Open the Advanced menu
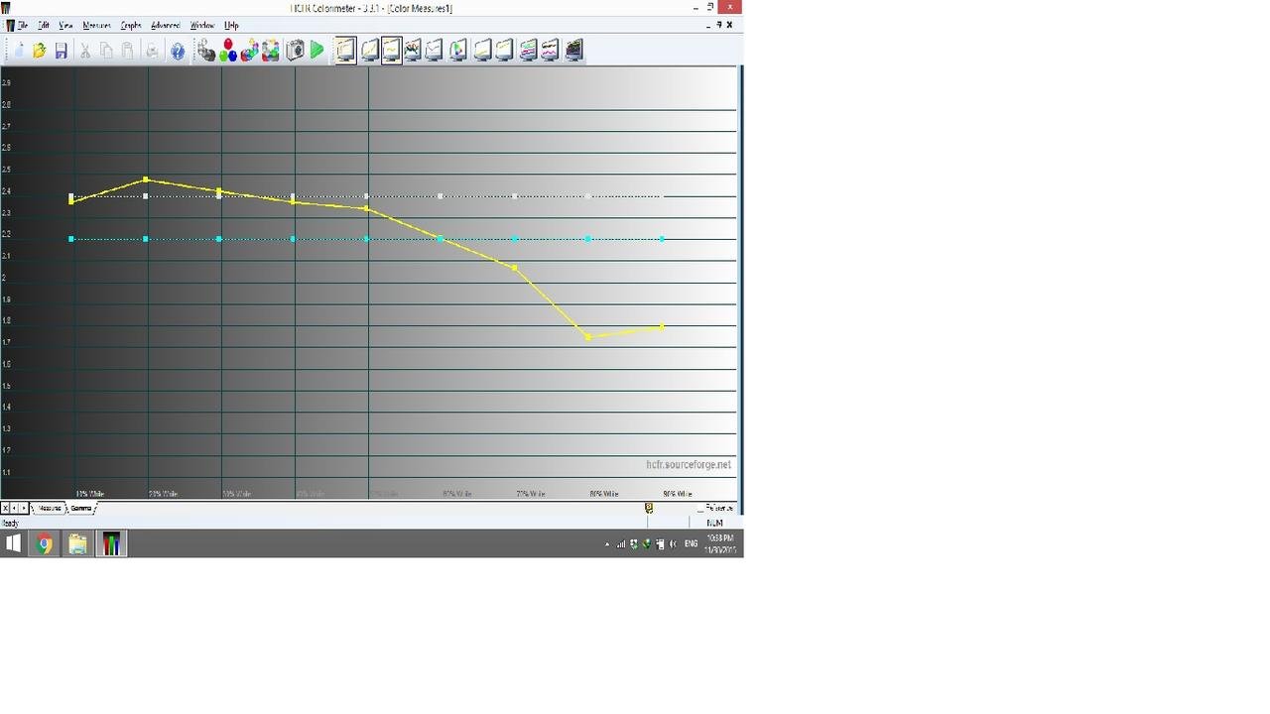Screen dimensions: 1270x714 pos(165,25)
